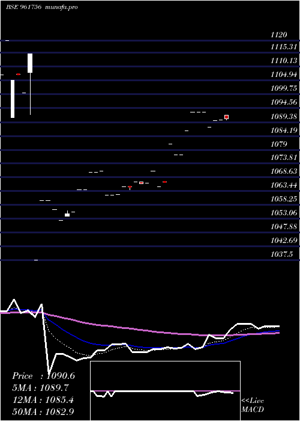
Task: Click the 1089.38 price level label
Action: [x=284, y=117]
